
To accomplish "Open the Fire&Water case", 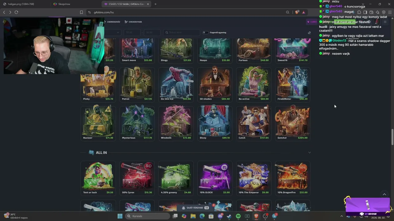I will point(292,84).
